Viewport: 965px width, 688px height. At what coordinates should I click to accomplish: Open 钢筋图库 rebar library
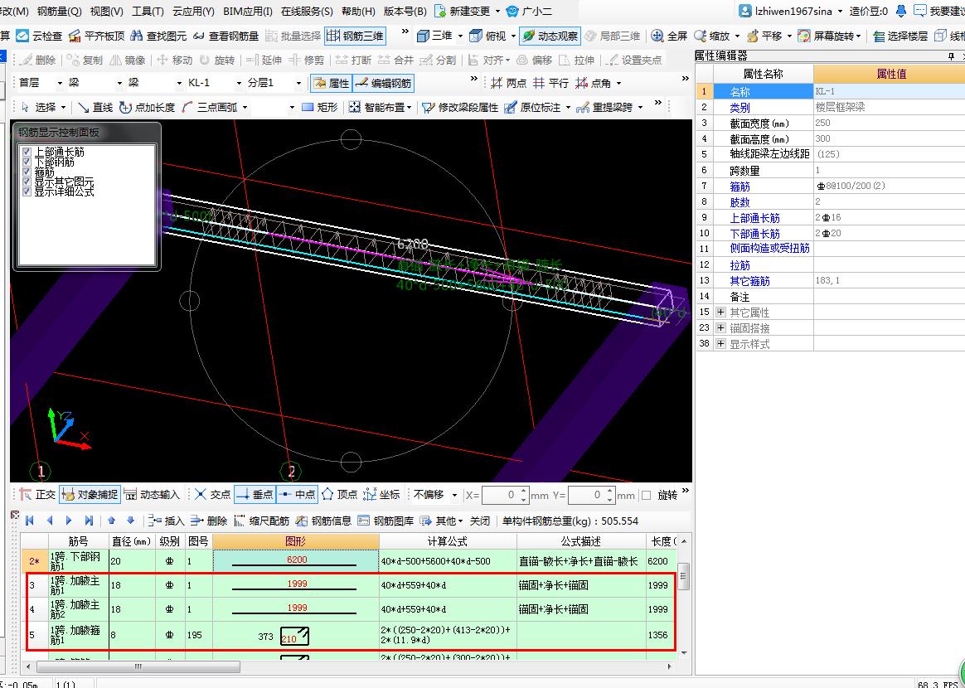[x=386, y=521]
